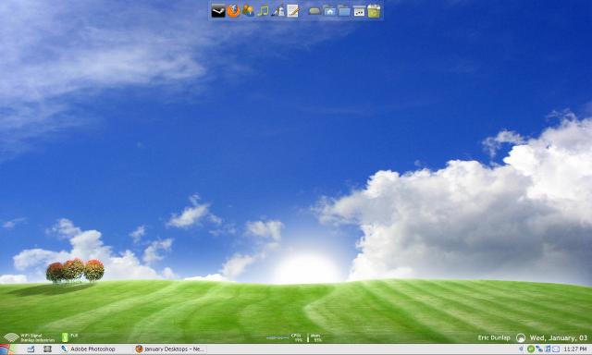Click the 11:27 PM taskbar clock
Viewport: 592px width, 355px height.
pyautogui.click(x=575, y=349)
